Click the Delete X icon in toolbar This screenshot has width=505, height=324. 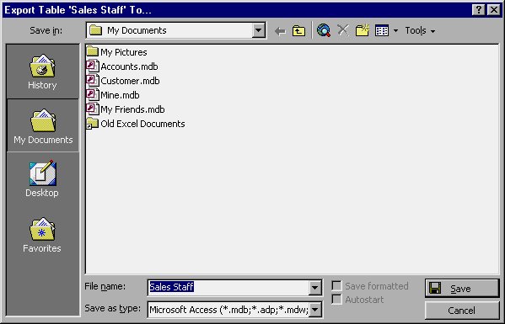[343, 30]
